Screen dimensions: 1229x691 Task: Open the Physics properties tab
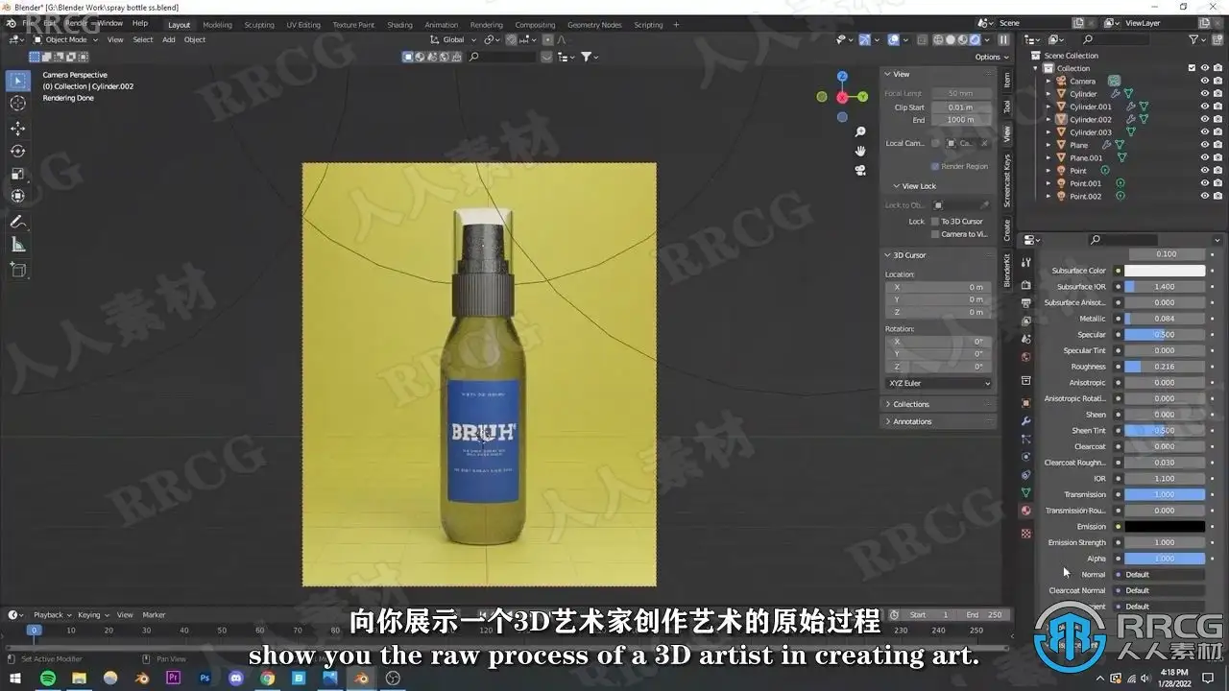point(1025,457)
